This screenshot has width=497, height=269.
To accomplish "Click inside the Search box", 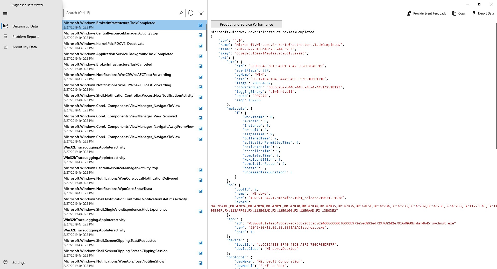I will [x=117, y=13].
